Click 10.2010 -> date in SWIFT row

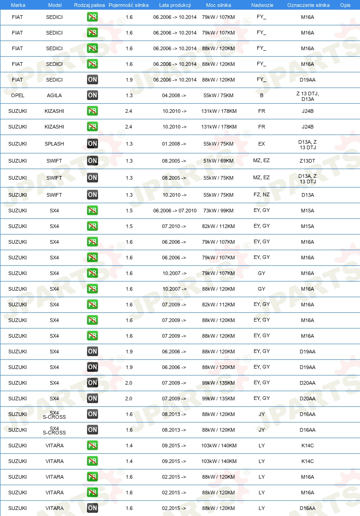click(174, 195)
